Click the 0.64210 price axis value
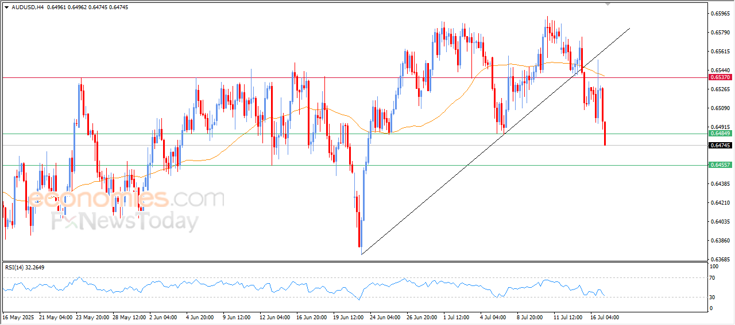Image resolution: width=735 pixels, height=325 pixels. tap(721, 202)
